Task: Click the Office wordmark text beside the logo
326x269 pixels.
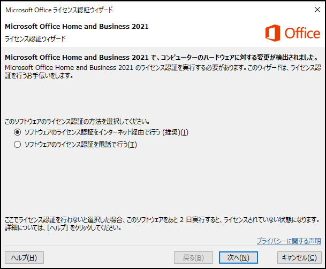Action: pyautogui.click(x=302, y=33)
